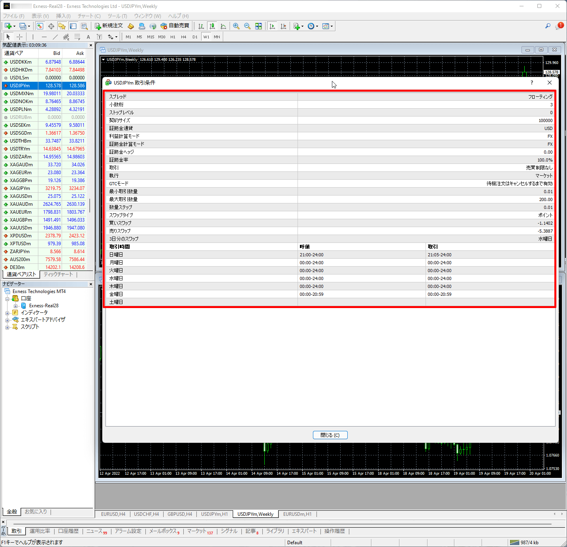The image size is (567, 547).
Task: Toggle 自動売買 auto trading button
Action: (175, 26)
